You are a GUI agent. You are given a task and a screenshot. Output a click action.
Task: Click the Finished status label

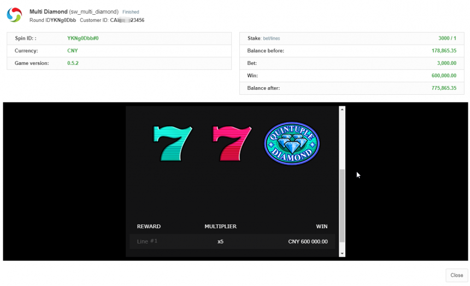tap(131, 12)
